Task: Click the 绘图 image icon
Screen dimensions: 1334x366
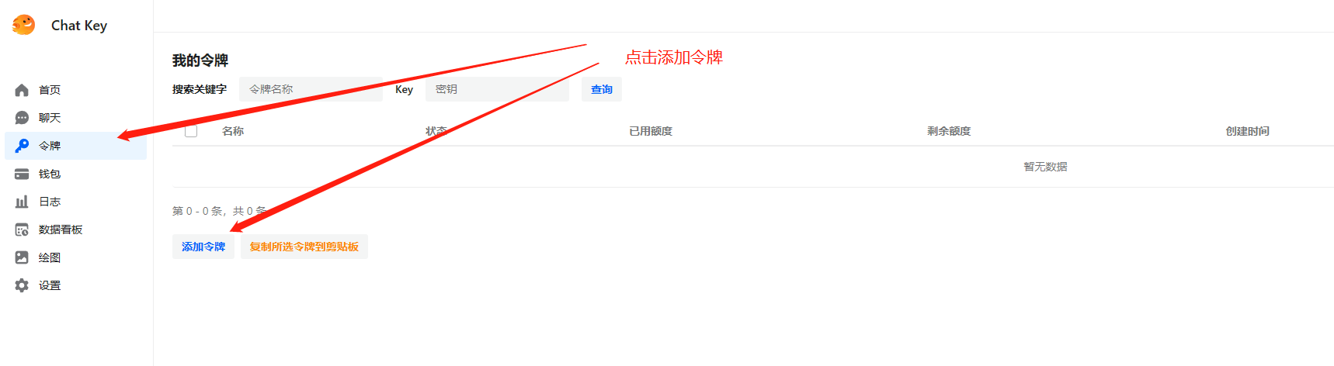Action: click(x=22, y=257)
